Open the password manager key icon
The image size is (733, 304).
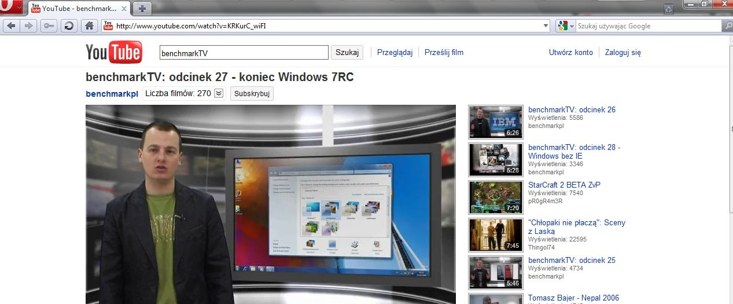[x=49, y=25]
